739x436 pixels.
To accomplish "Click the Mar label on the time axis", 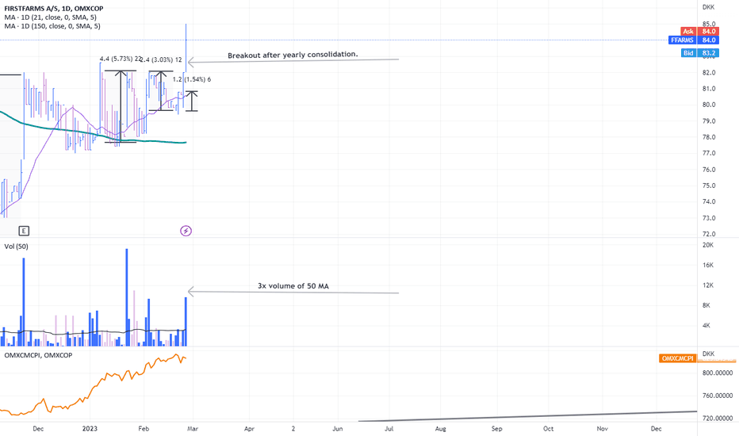I will [193, 428].
